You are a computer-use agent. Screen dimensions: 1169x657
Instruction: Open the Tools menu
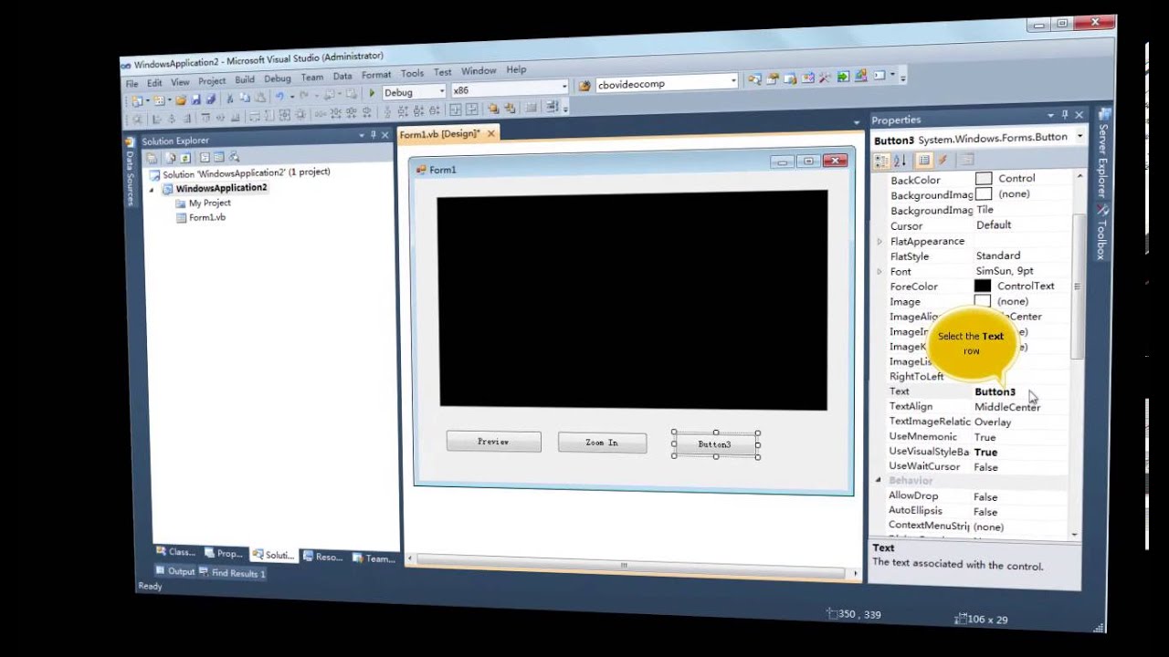coord(412,73)
